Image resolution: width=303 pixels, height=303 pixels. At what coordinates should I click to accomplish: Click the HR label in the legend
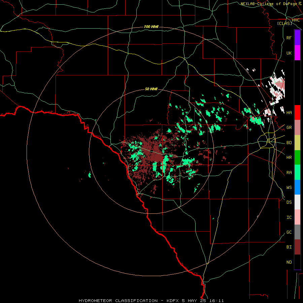pyautogui.click(x=289, y=158)
